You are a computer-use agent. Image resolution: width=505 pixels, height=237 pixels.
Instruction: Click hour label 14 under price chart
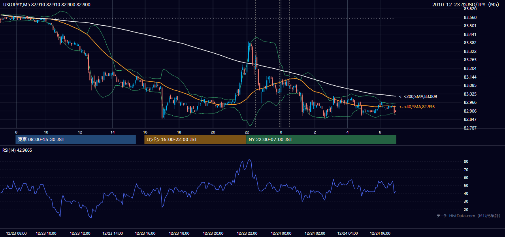pos(113,132)
